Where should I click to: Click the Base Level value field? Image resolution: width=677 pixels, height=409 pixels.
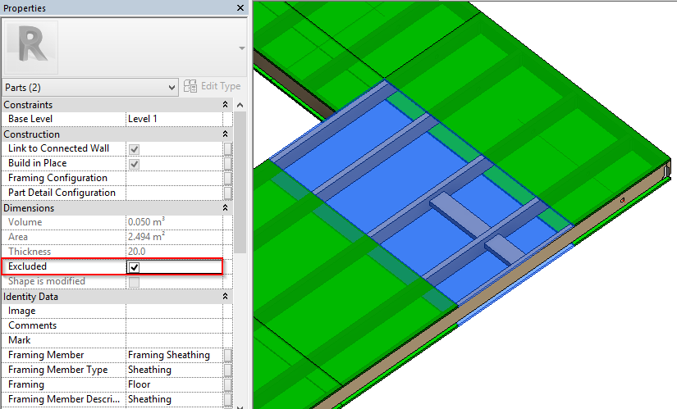174,120
